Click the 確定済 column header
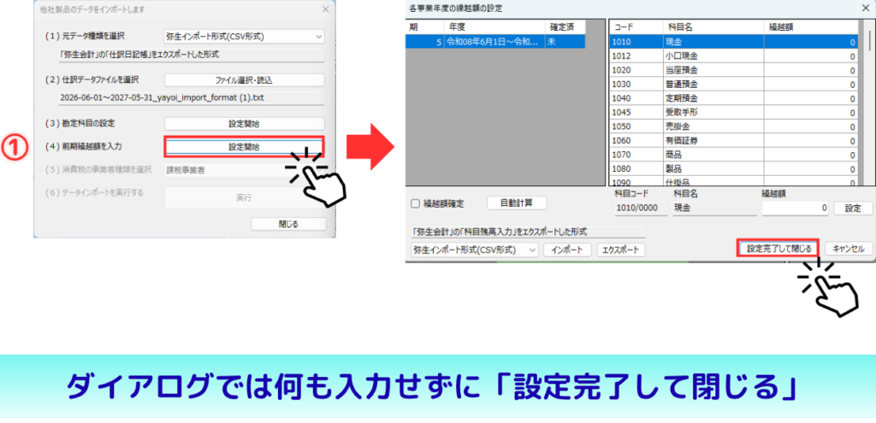The image size is (876, 423). coord(565,26)
